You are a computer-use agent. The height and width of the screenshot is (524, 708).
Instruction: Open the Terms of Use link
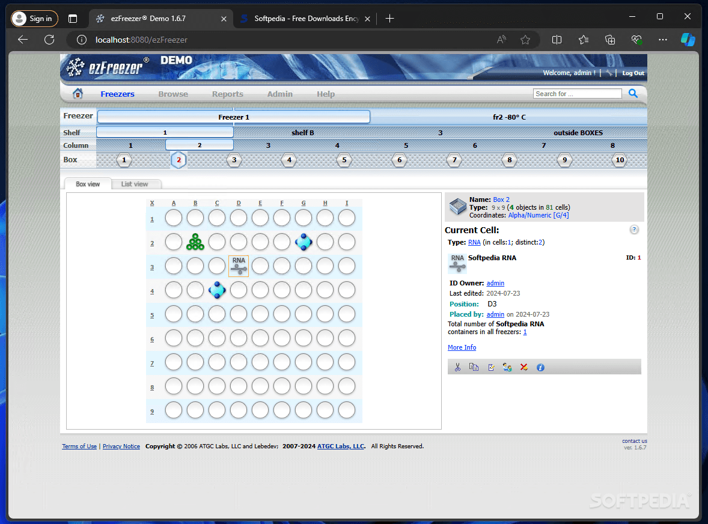(79, 446)
